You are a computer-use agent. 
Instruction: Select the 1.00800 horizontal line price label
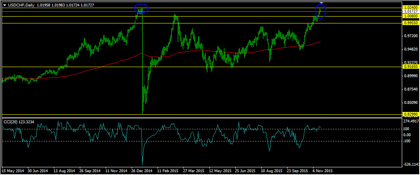coord(411,16)
